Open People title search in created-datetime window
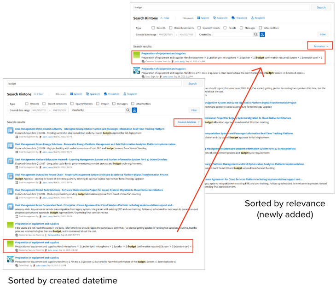336x289 pixels. (130, 94)
